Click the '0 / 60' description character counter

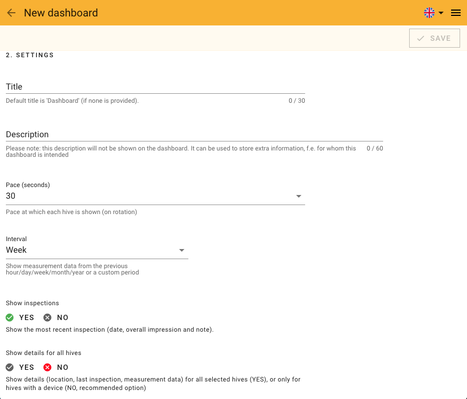[x=375, y=148]
